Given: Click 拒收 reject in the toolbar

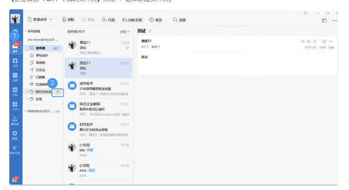Looking at the screenshot, I should click(x=89, y=20).
